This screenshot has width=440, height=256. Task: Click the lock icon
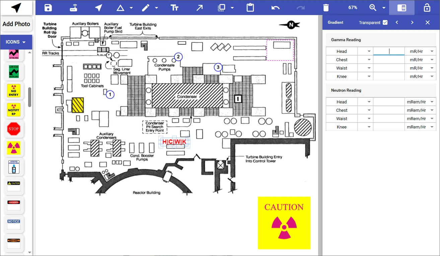click(x=427, y=8)
